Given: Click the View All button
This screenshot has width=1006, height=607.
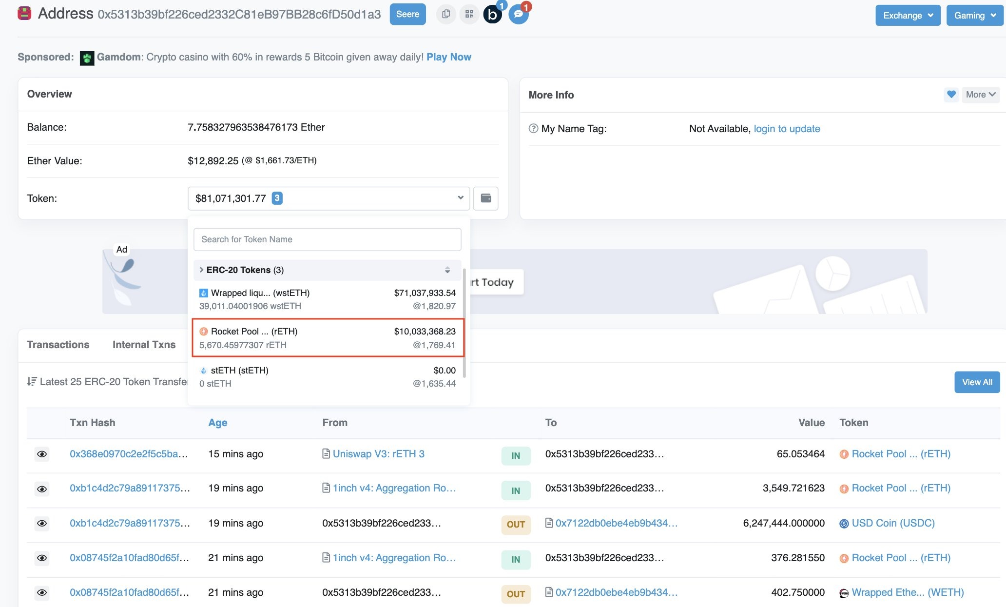Looking at the screenshot, I should click(977, 382).
